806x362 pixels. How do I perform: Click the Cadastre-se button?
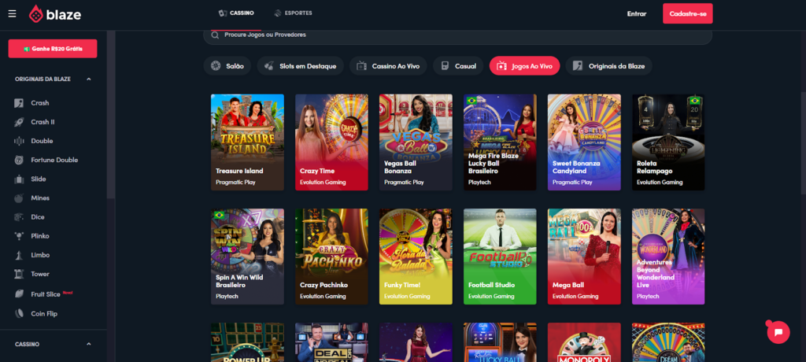tap(688, 14)
